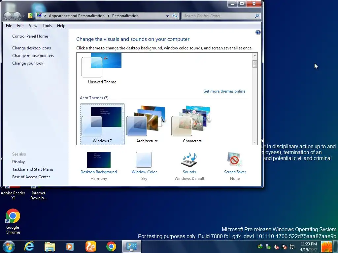Click the orange flower tray icon
The image size is (338, 253).
coord(327,247)
